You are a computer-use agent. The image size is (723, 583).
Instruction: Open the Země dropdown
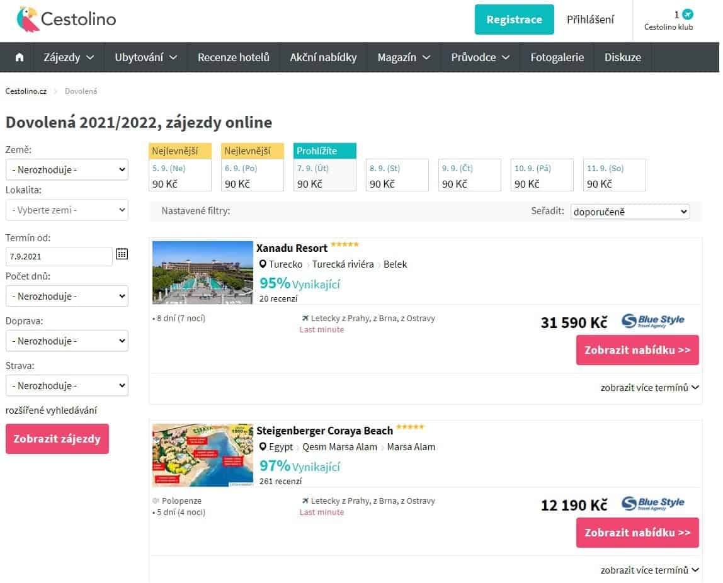67,169
